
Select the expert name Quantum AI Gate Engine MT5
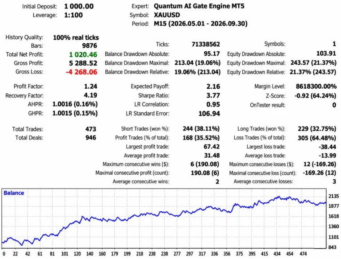[199, 6]
